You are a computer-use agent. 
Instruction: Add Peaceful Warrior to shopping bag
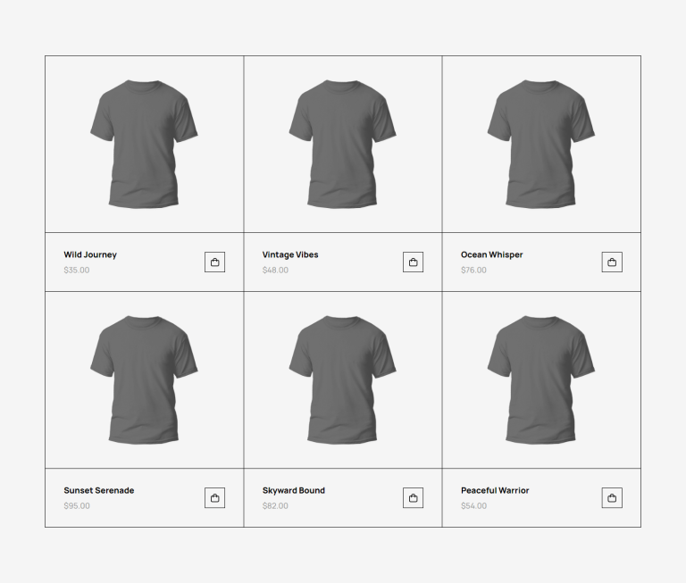tap(612, 497)
